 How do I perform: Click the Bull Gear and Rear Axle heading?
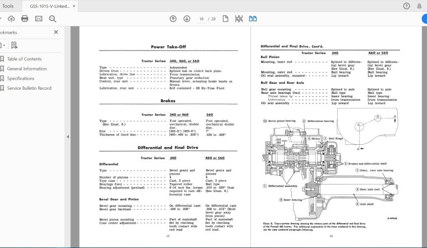pos(282,83)
